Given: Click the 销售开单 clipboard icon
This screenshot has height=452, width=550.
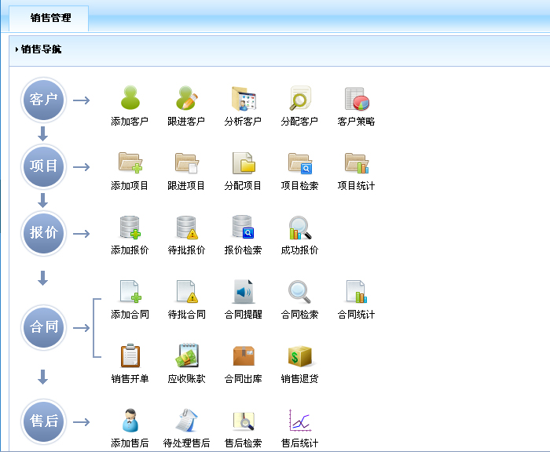Looking at the screenshot, I should pos(130,355).
